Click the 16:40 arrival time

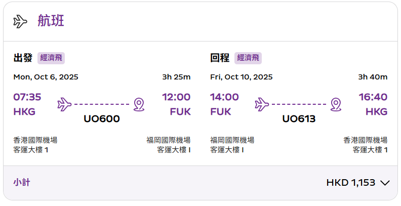[373, 97]
